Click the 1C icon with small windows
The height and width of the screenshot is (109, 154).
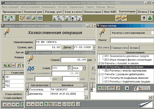(118, 18)
